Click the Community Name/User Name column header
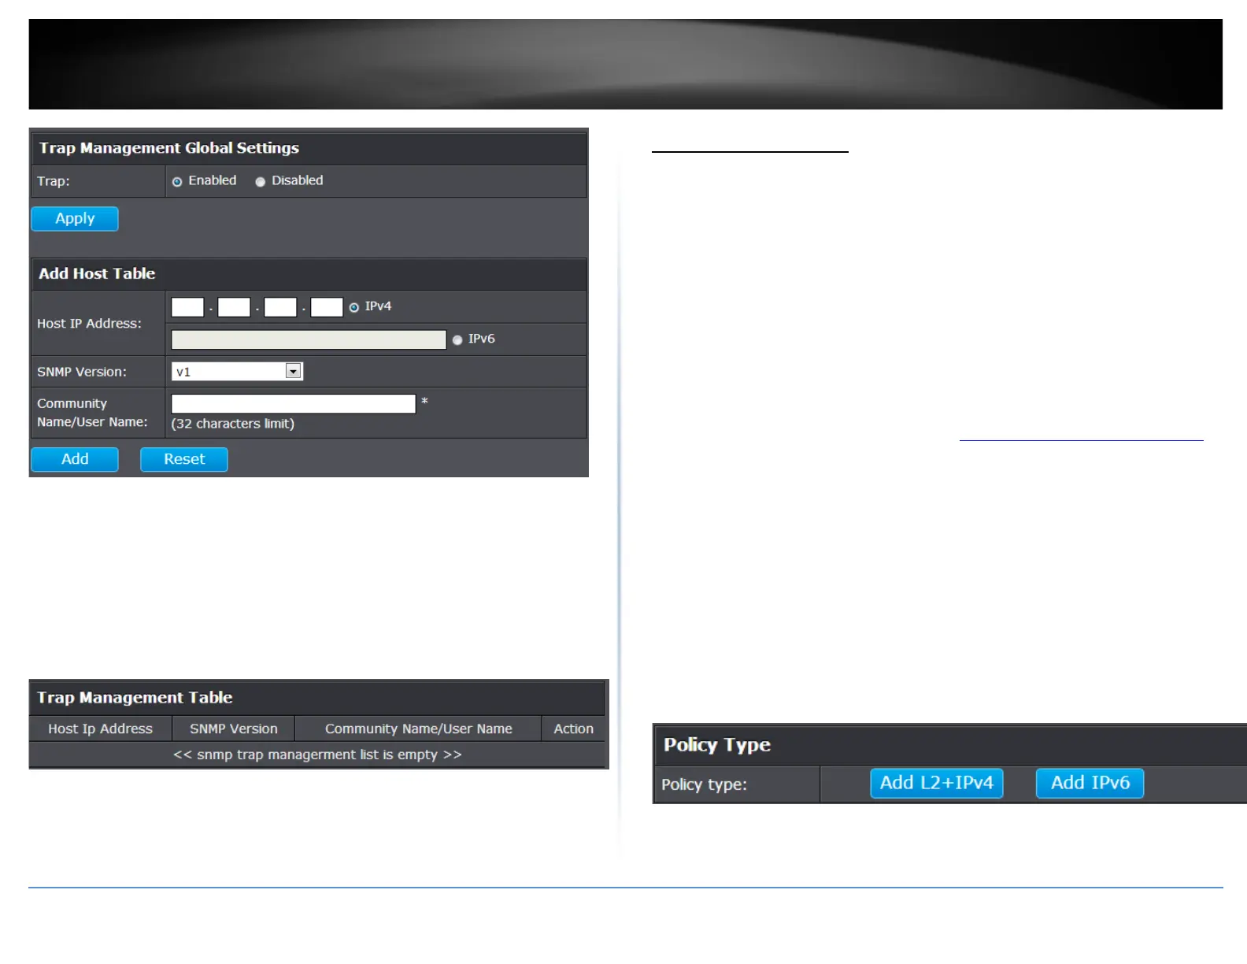1247x964 pixels. point(419,729)
